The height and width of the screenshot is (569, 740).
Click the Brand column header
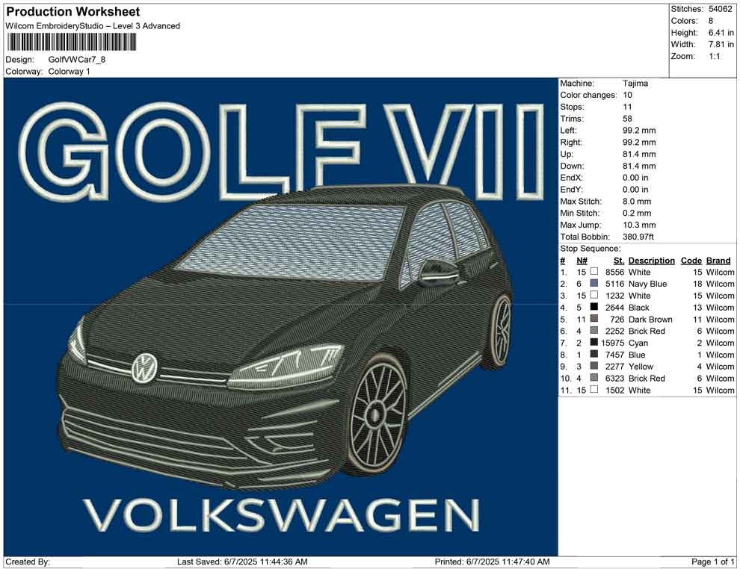pyautogui.click(x=718, y=261)
